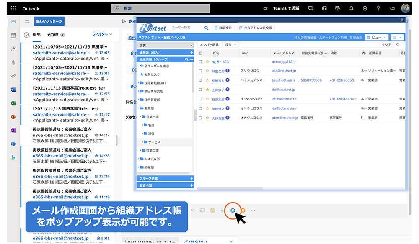Collapse the 選択 side panel chevron
Screen dimensions: 419x244
click(191, 46)
